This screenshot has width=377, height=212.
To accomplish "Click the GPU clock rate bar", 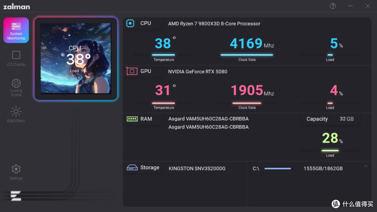I will (x=247, y=103).
